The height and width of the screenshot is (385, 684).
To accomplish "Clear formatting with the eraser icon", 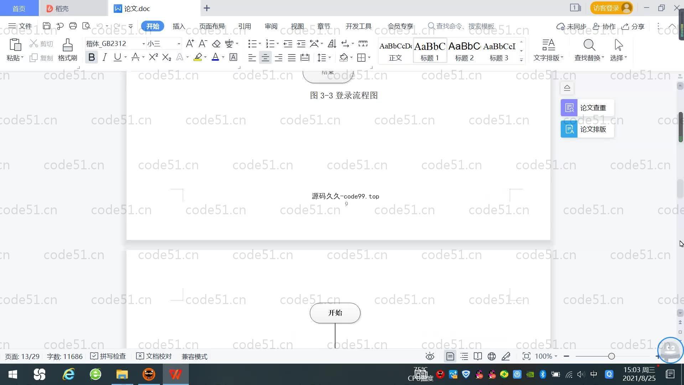I will [216, 43].
